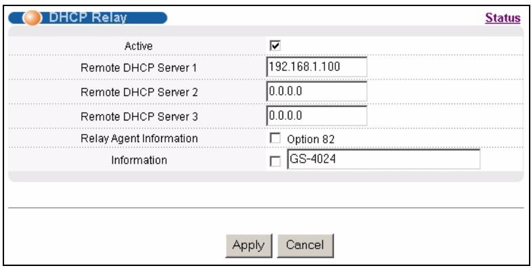Apply the DHCP Relay settings
Screen dimensions: 531x268
click(x=249, y=246)
